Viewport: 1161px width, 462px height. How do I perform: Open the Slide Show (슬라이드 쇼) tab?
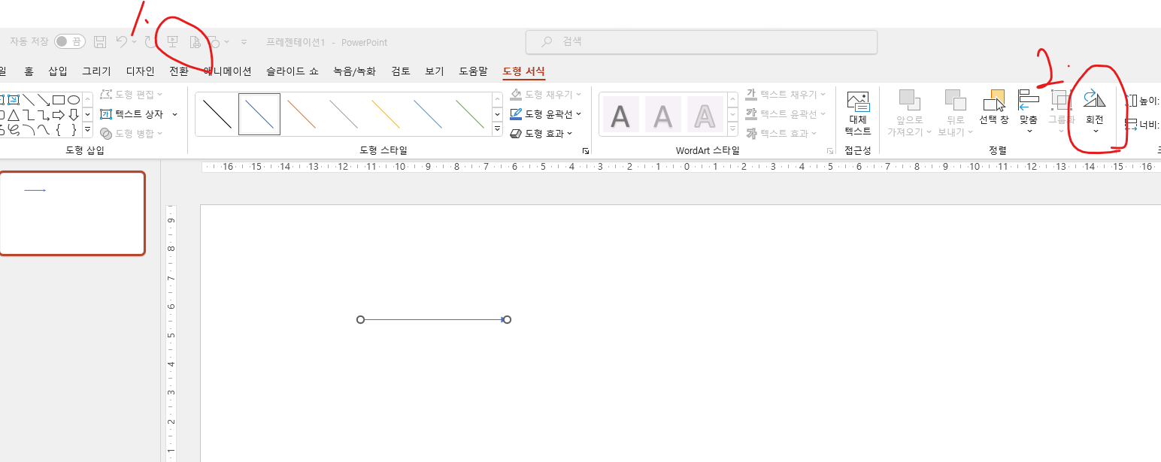tap(292, 71)
